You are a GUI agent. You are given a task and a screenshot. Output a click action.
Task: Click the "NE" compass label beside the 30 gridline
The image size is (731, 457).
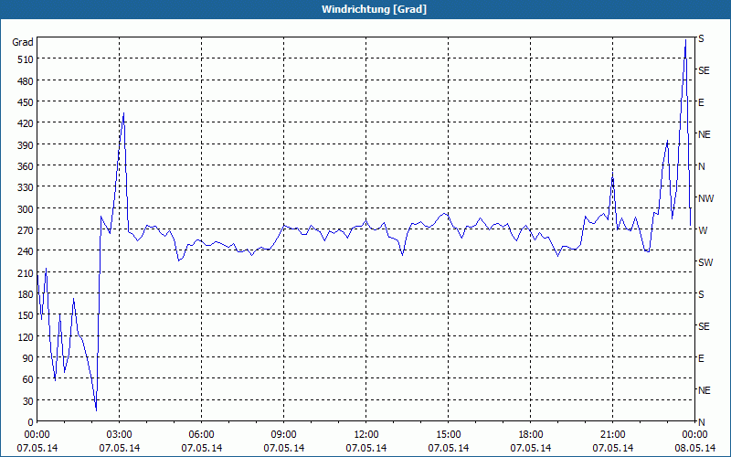pos(705,390)
